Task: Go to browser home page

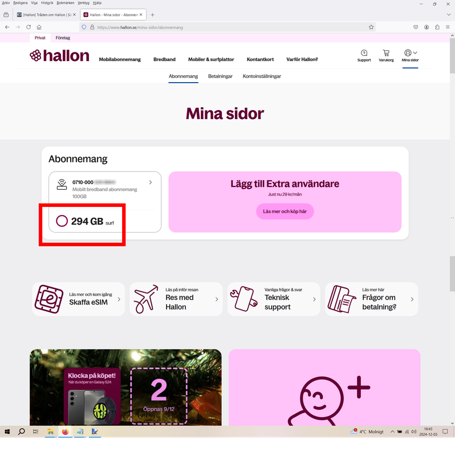Action: point(39,27)
